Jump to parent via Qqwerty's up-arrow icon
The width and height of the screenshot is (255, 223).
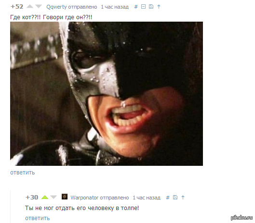[159, 6]
